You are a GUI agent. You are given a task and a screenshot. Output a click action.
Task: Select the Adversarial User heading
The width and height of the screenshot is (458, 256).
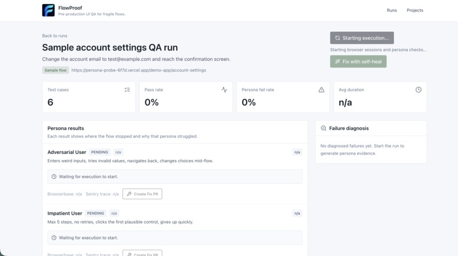67,152
